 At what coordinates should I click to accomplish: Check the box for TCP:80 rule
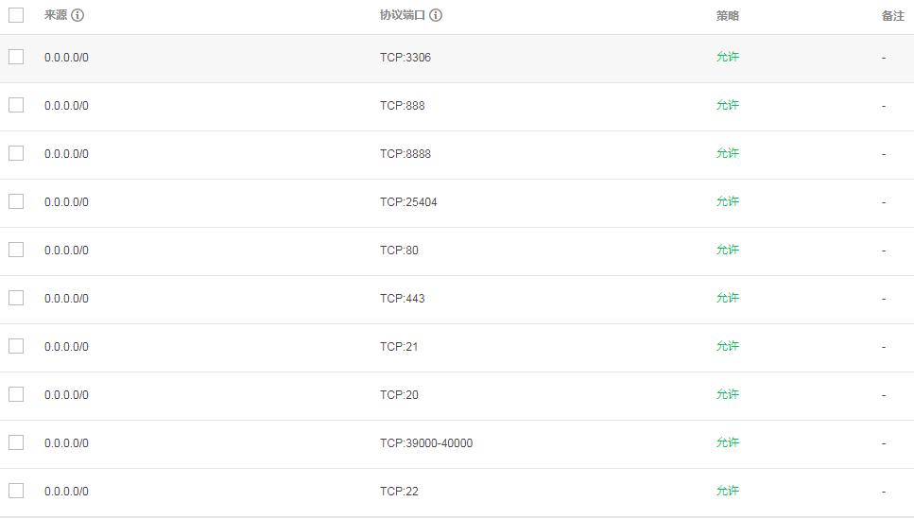16,250
